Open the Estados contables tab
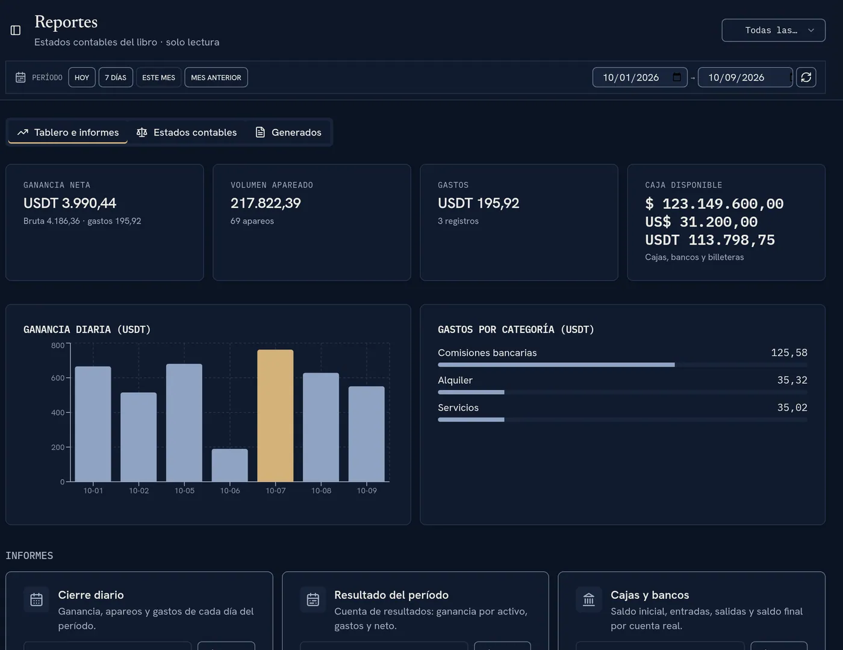843x650 pixels. coord(187,133)
